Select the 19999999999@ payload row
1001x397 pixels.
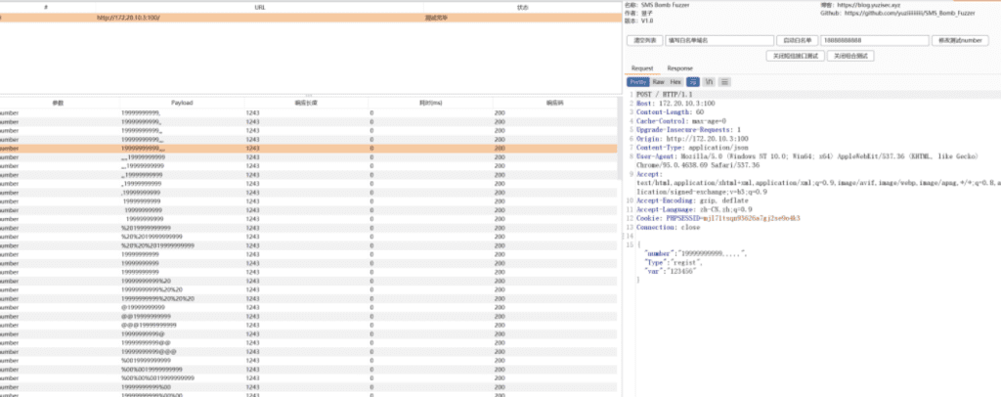tap(308, 333)
